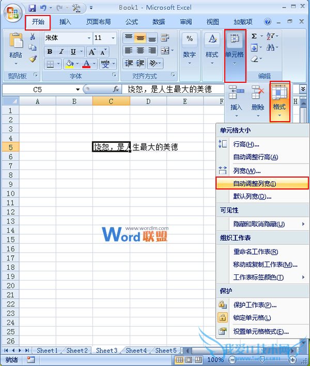Click the fx insert function button
The width and height of the screenshot is (310, 366).
(116, 89)
